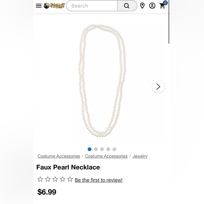Click Be the first to review link
Viewport: 204px width, 204px height.
[98, 180]
